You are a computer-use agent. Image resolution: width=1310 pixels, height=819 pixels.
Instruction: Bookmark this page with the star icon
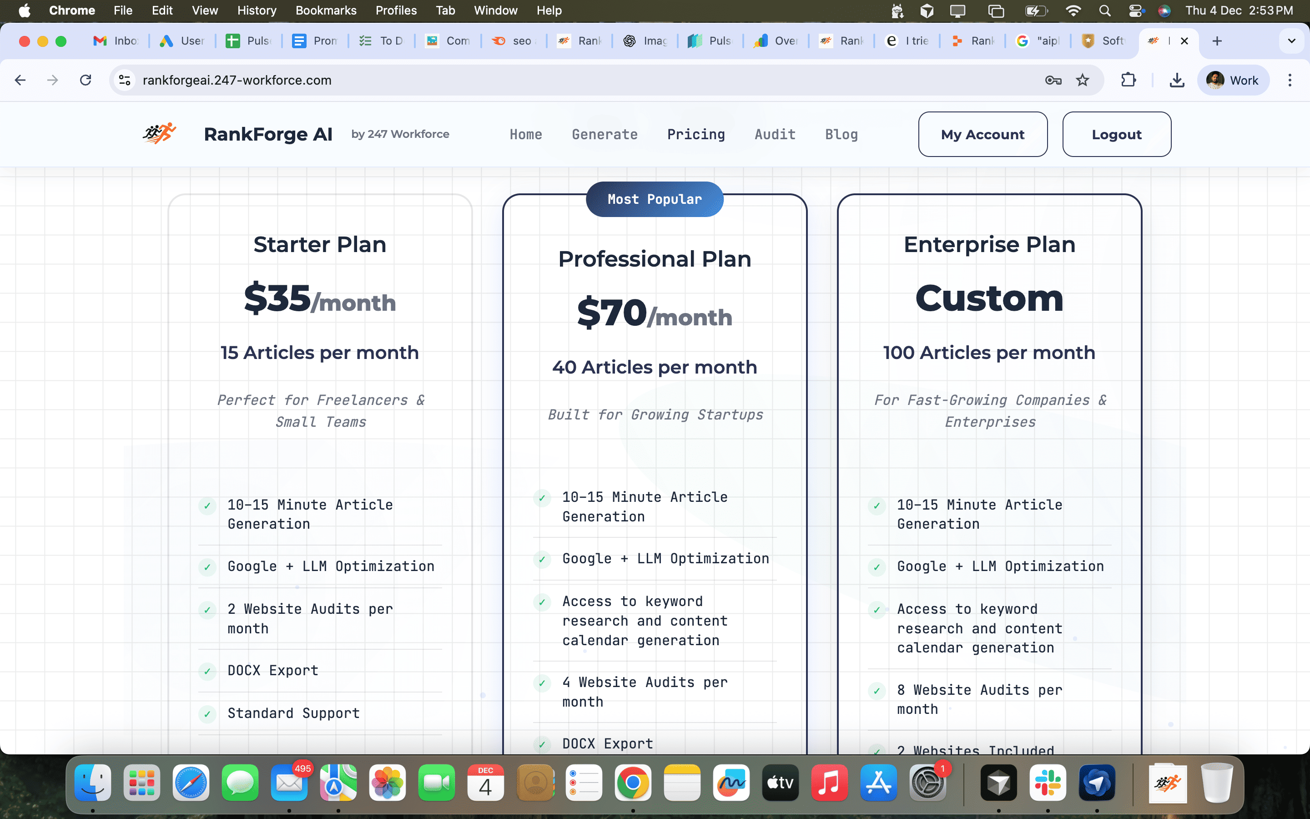click(x=1083, y=80)
